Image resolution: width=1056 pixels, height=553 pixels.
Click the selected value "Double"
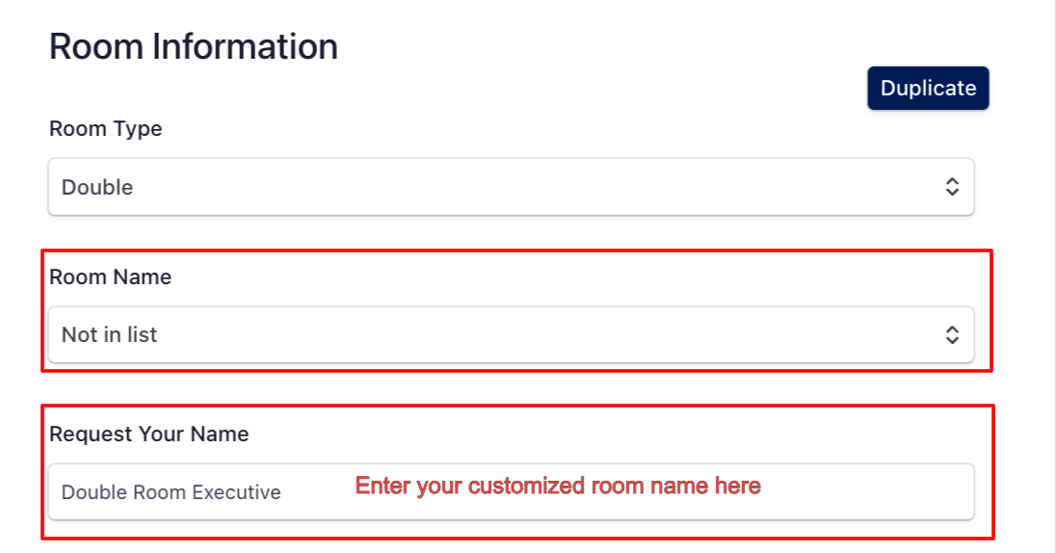[97, 188]
